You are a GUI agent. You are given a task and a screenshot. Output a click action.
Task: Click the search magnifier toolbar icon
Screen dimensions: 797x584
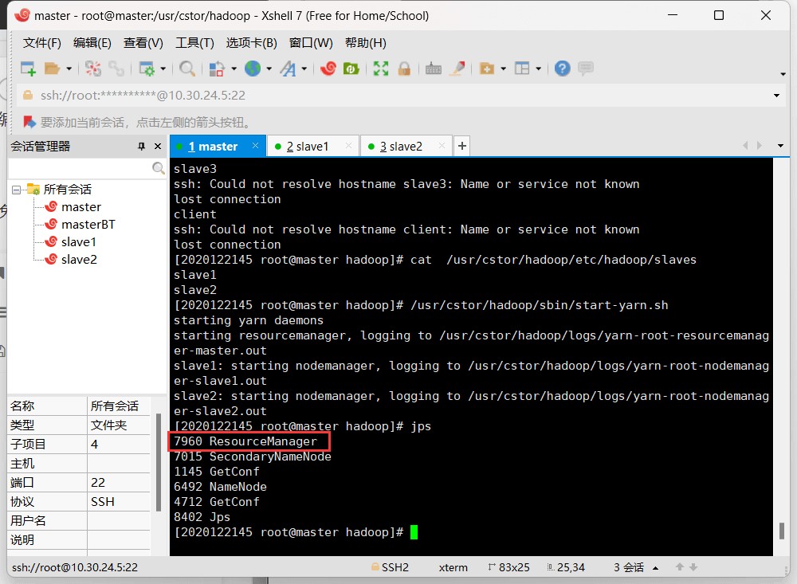pos(187,69)
